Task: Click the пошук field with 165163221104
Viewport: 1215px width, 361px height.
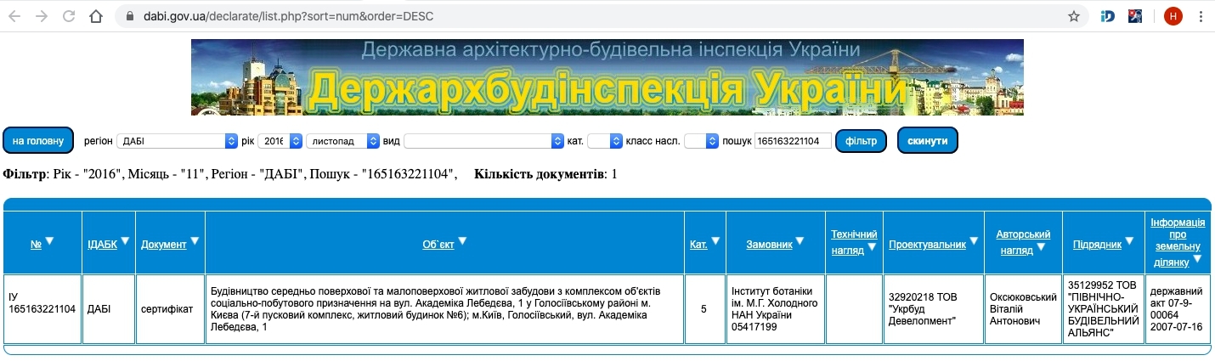Action: (x=793, y=141)
